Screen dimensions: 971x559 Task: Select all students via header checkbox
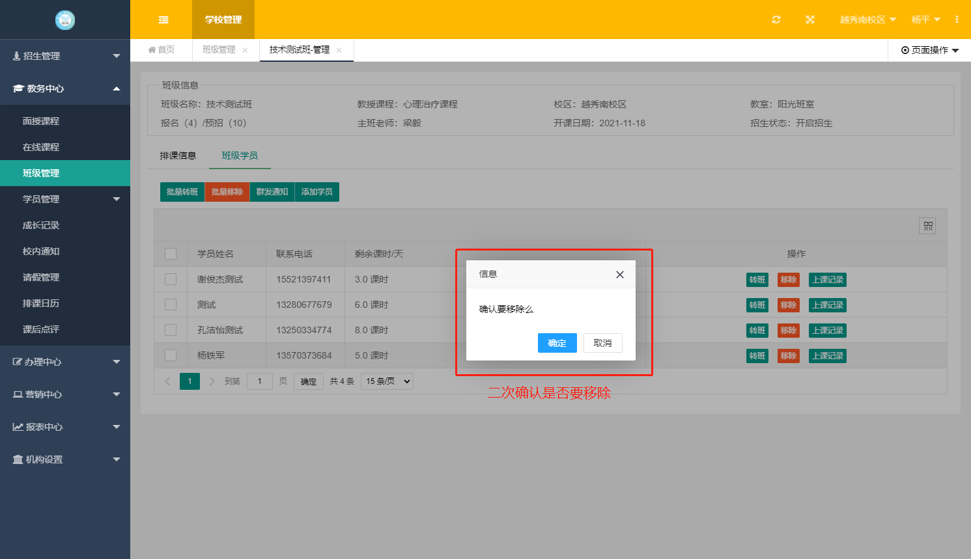171,254
